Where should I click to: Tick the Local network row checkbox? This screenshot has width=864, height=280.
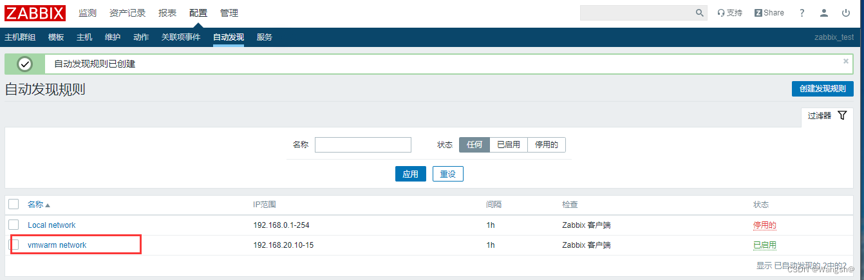(x=14, y=225)
